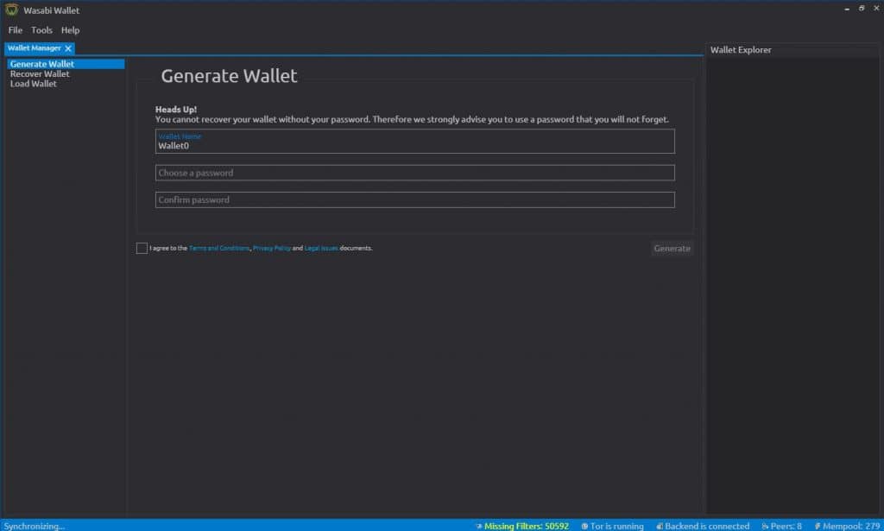Click the Wasabi Wallet logo icon
The image size is (884, 531).
(x=9, y=10)
